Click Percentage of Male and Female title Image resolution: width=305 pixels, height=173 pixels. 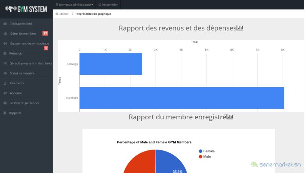[x=154, y=142]
